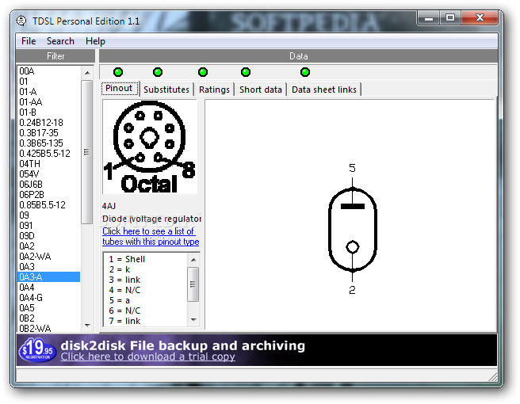Click the diode tube schematic symbol
The width and height of the screenshot is (520, 404).
click(x=352, y=229)
